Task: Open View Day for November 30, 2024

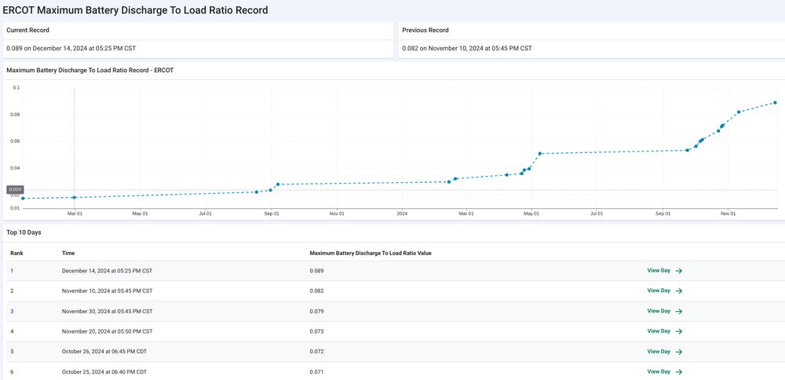Action: 664,311
